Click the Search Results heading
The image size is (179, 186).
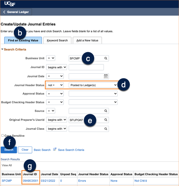coord(10,159)
